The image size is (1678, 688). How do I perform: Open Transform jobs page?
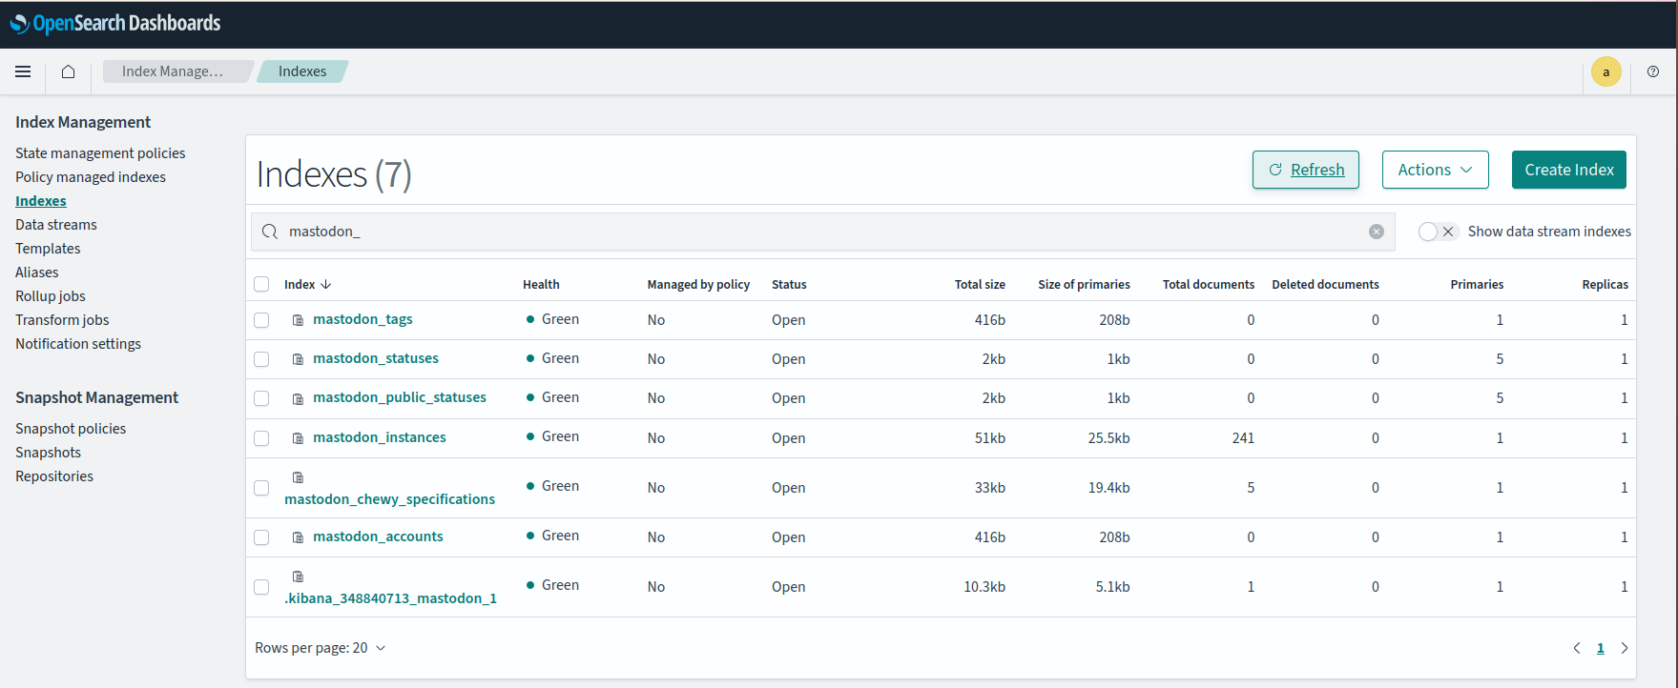pyautogui.click(x=62, y=320)
